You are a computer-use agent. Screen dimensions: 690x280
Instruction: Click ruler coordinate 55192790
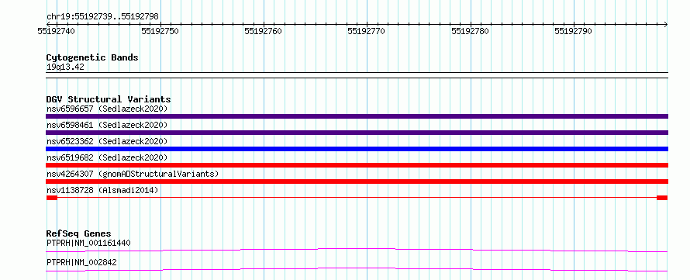(x=573, y=31)
